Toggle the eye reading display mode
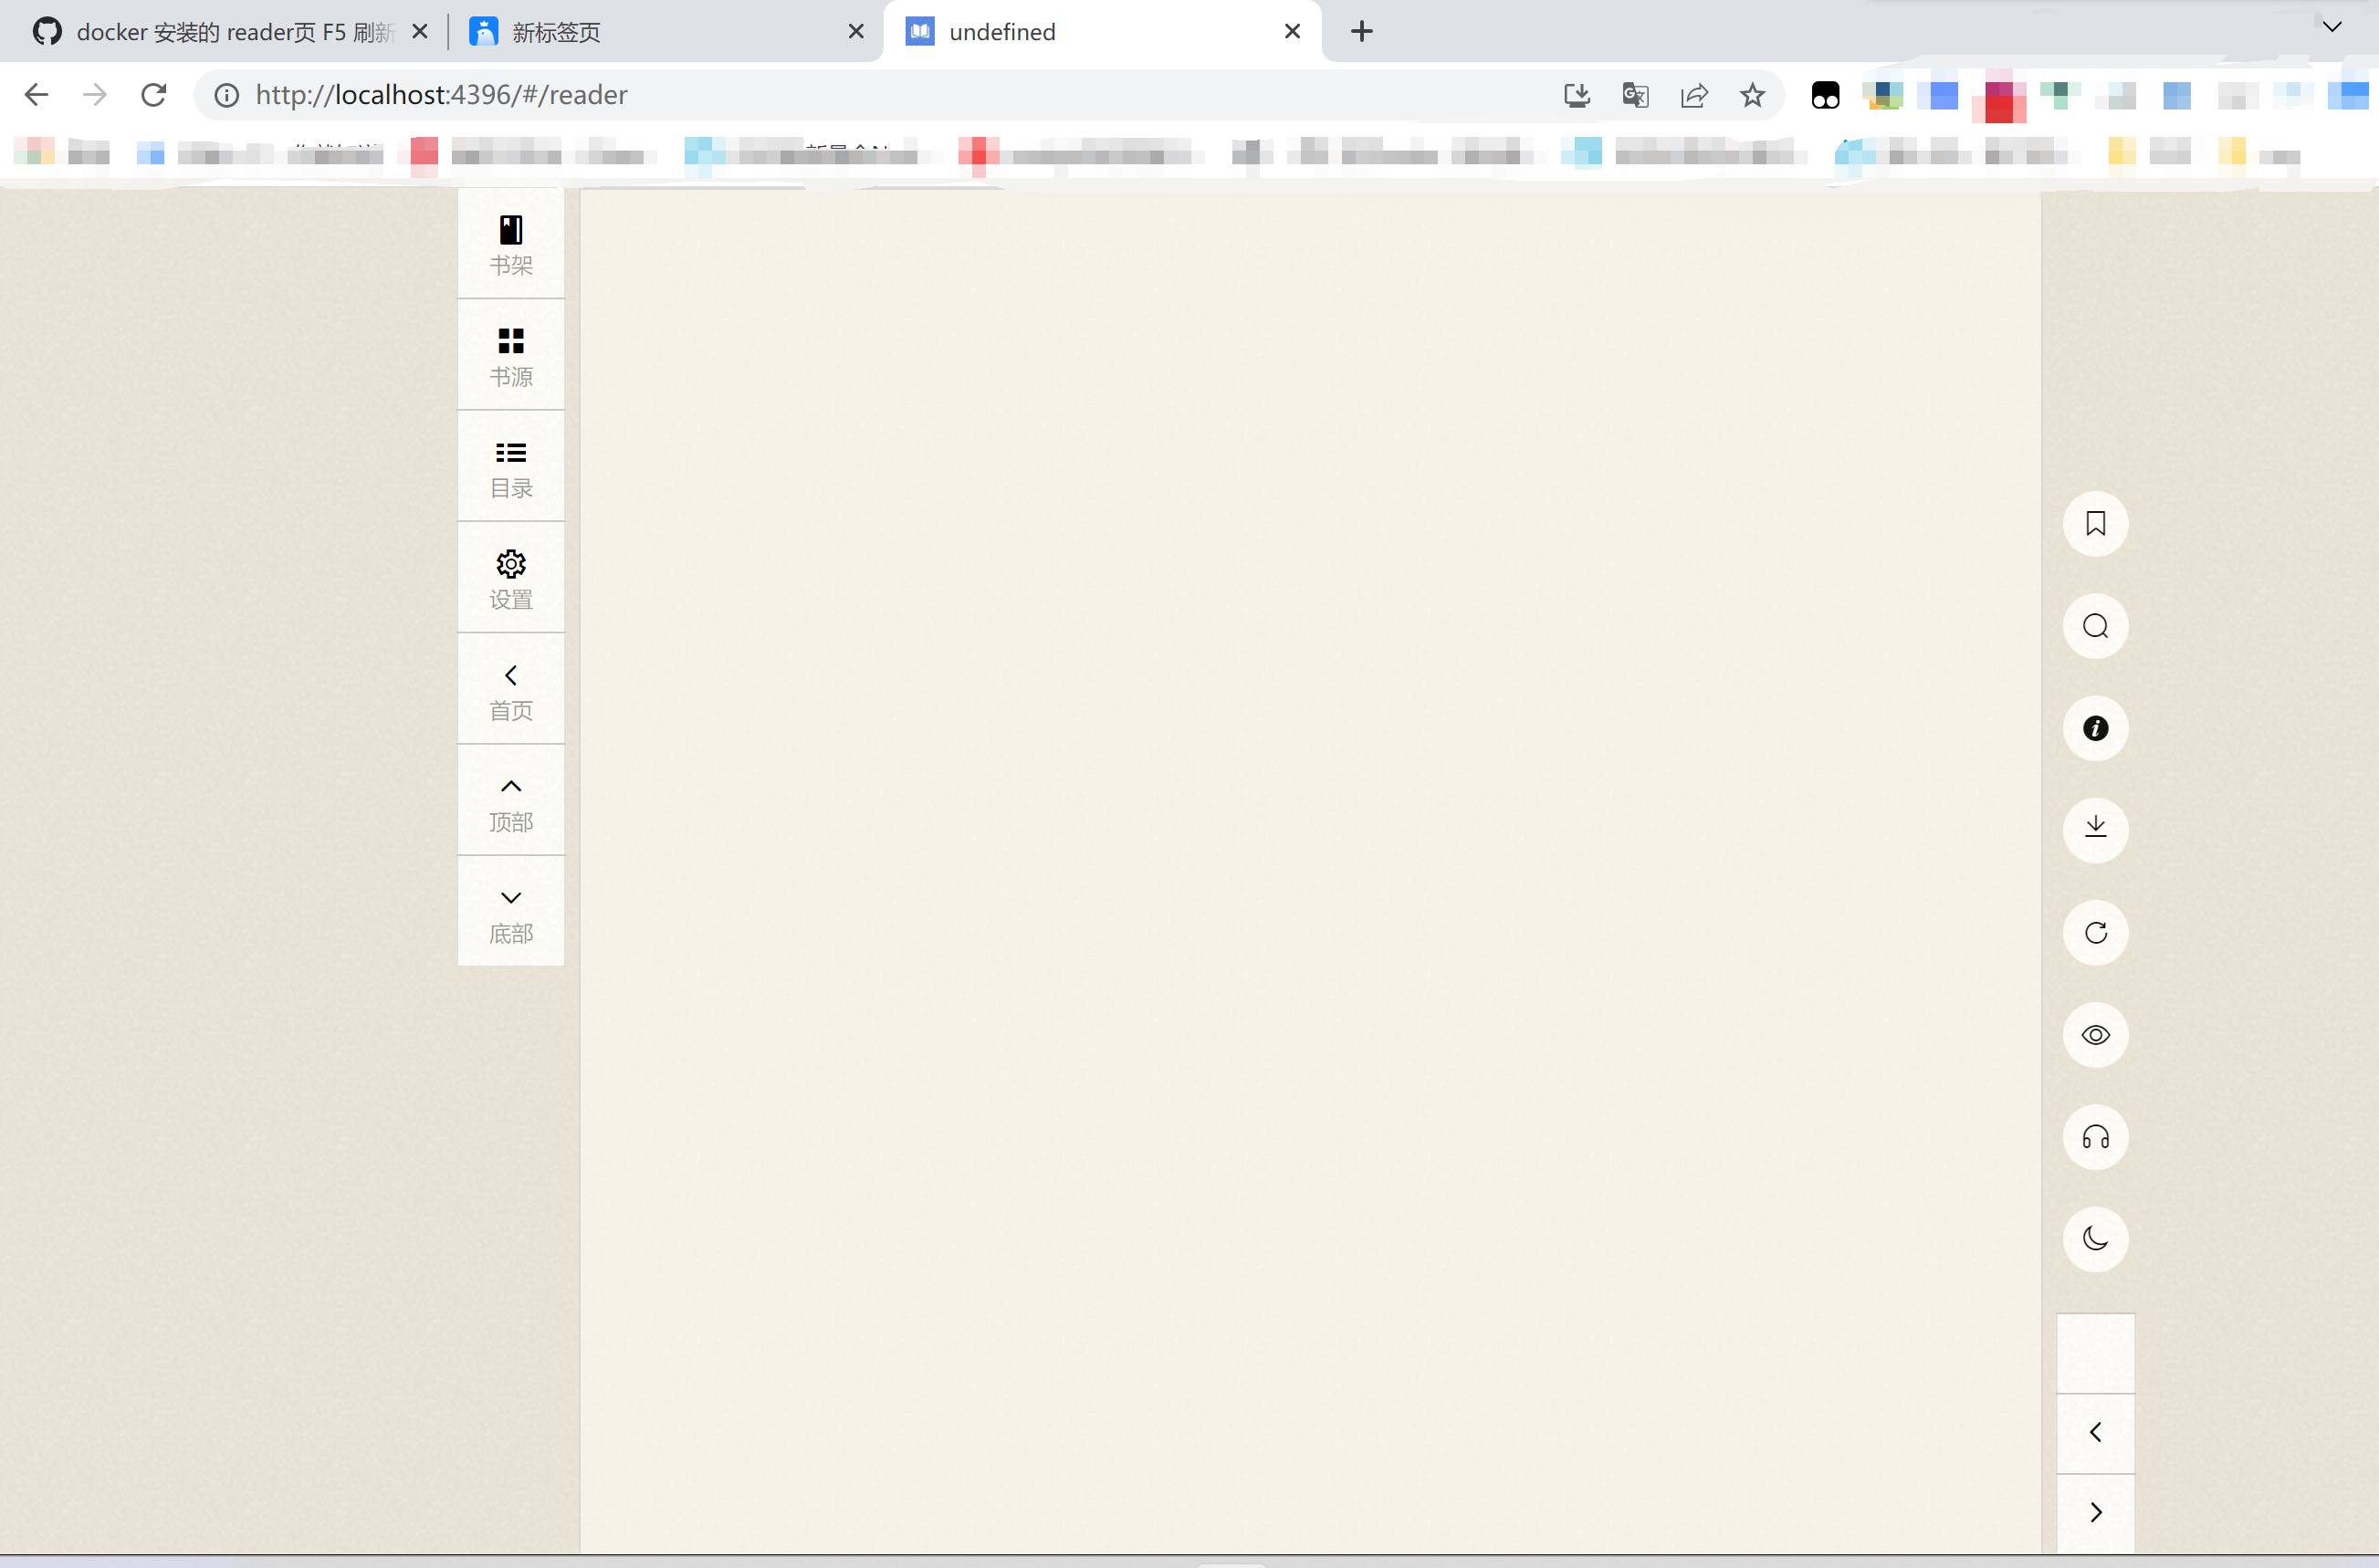 [2095, 1035]
